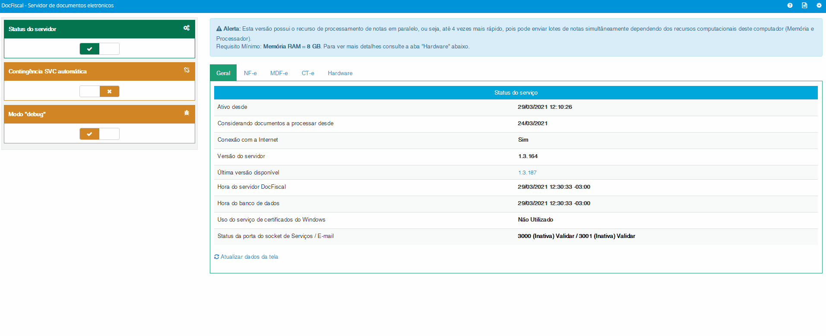826x336 pixels.
Task: Click the icon on Contingência SVC automática header
Action: pos(187,70)
